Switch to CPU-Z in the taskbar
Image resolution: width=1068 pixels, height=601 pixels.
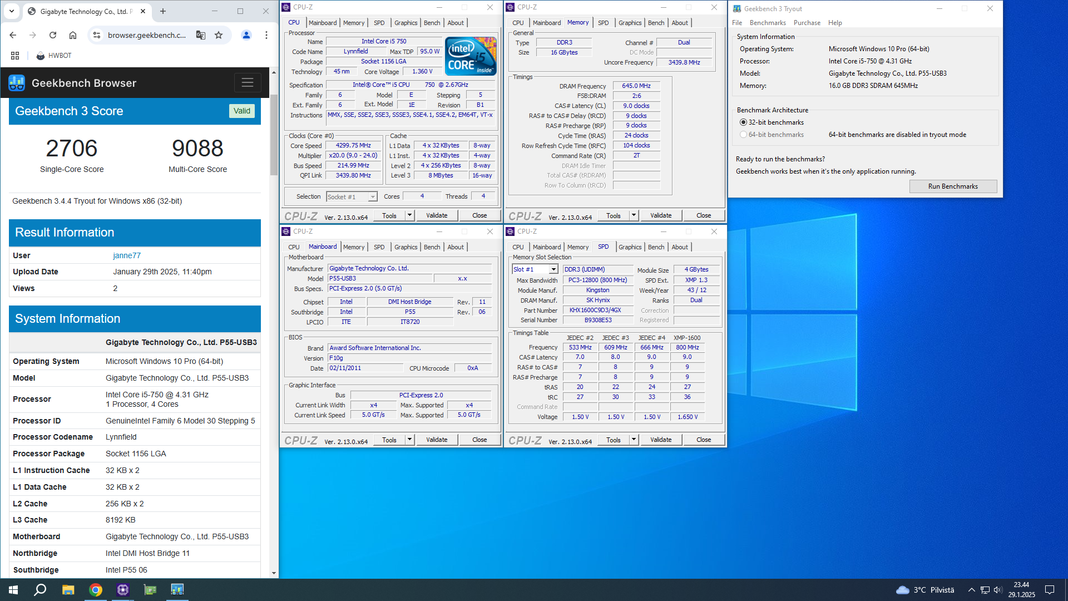pos(123,590)
